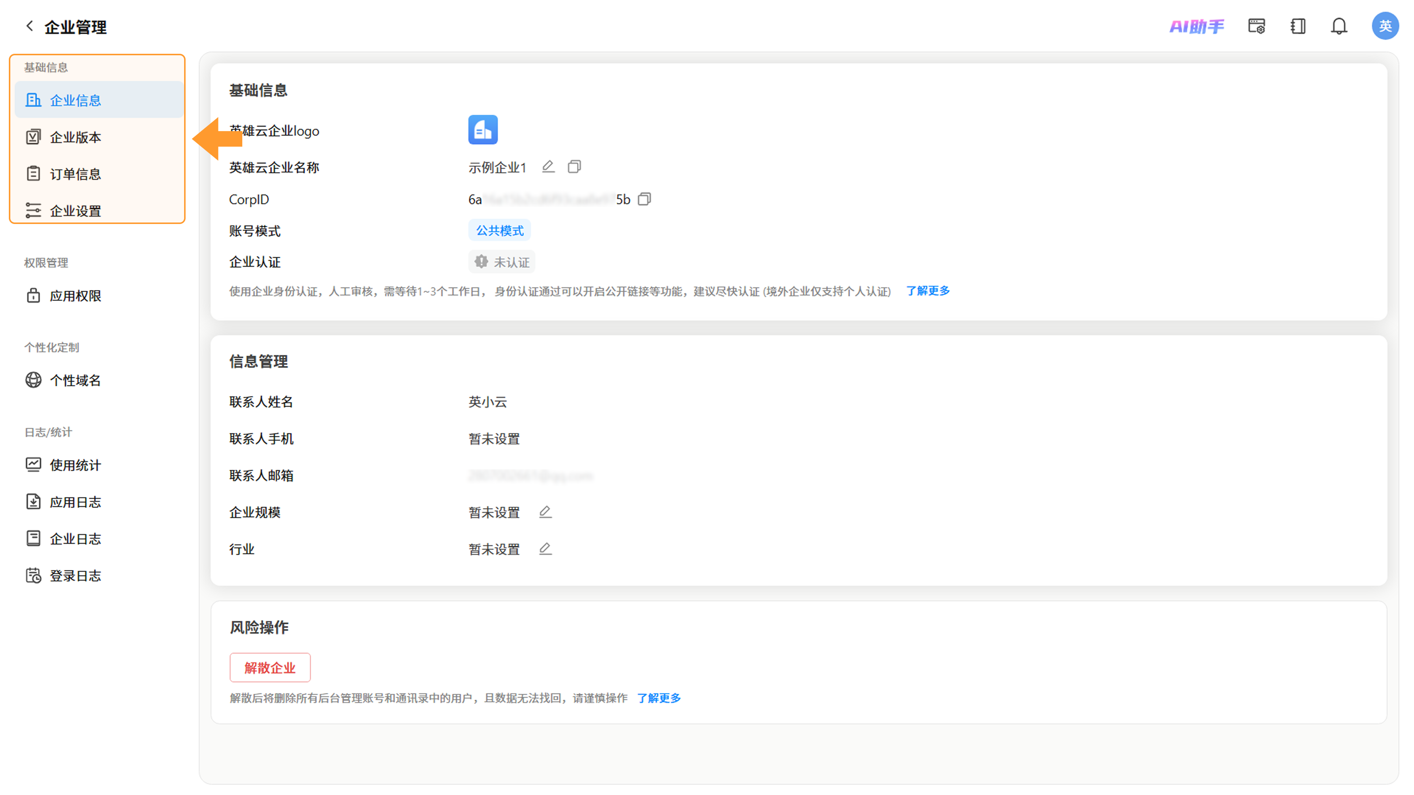
Task: Go back using the arrow beside 企业管理
Action: click(x=30, y=26)
